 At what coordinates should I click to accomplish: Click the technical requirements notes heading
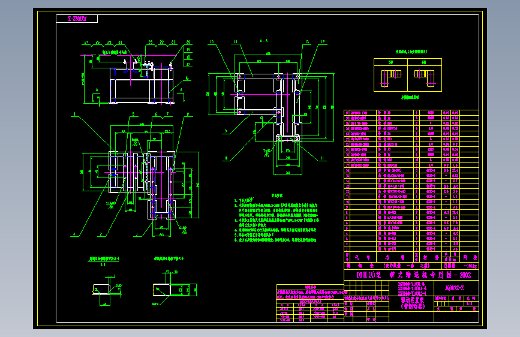[x=277, y=195]
